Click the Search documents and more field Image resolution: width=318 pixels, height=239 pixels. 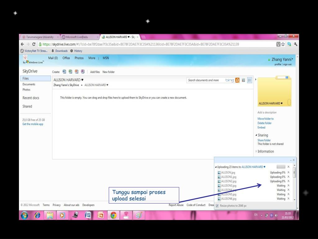[x=206, y=80]
